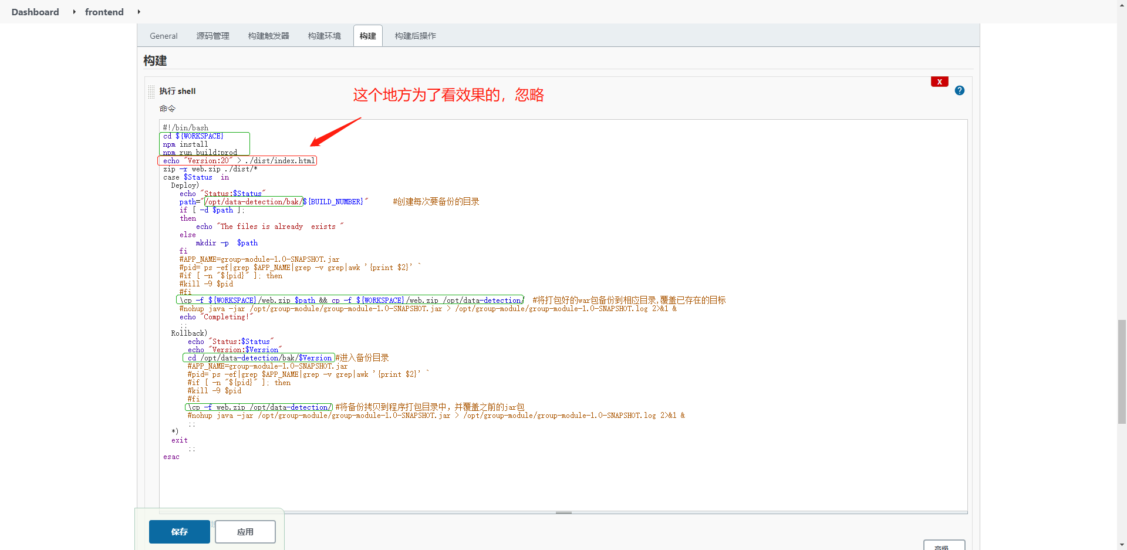Click inside the shell command text area
Image resolution: width=1127 pixels, height=550 pixels.
(563, 315)
